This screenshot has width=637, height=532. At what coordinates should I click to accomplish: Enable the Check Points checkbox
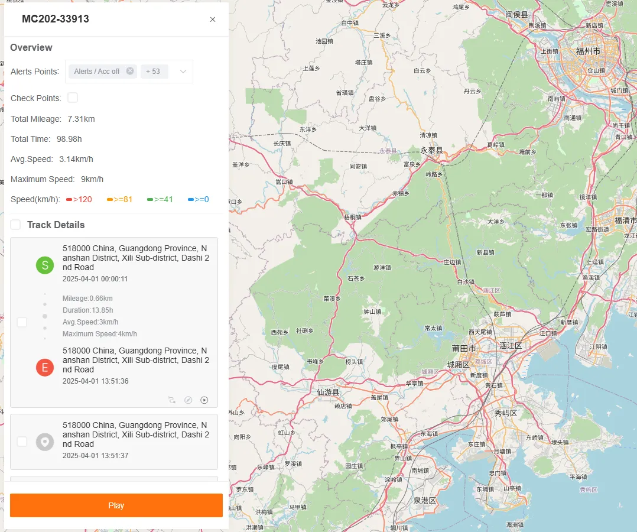(72, 98)
